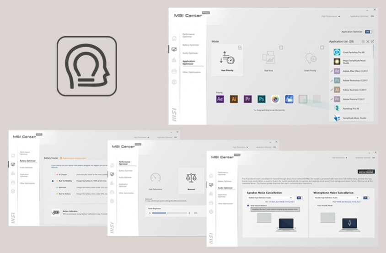Click bar chart icon in Application Optimizer window sidebar

(174, 60)
